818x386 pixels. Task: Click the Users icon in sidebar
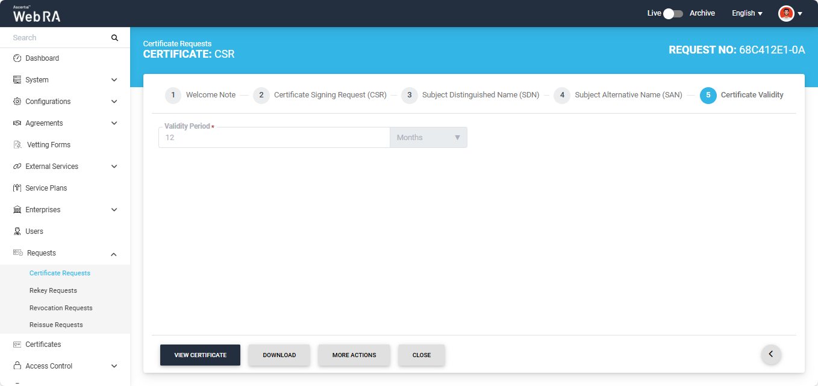coord(17,231)
